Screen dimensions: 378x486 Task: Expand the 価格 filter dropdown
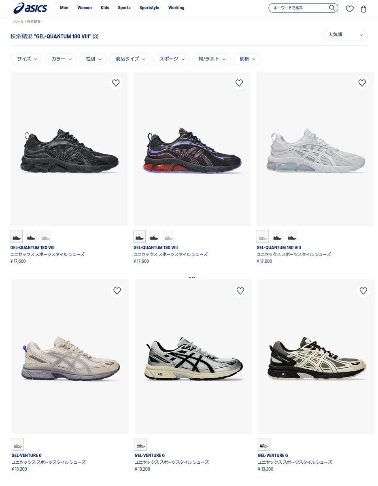[x=247, y=59]
